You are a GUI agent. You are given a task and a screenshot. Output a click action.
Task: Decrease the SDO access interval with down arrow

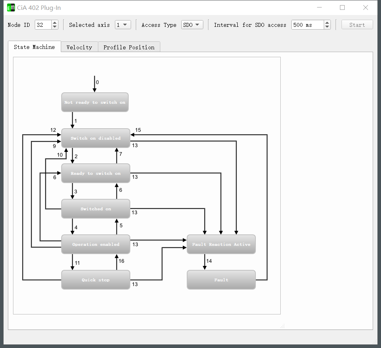click(327, 27)
